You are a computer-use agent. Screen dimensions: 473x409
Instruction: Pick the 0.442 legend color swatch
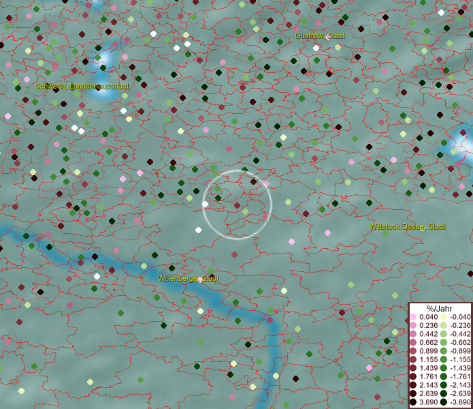tap(413, 334)
